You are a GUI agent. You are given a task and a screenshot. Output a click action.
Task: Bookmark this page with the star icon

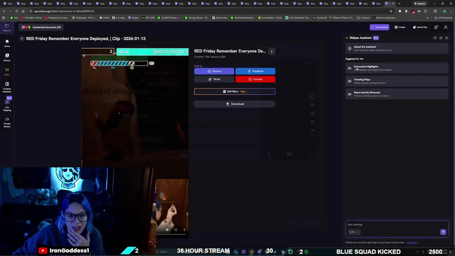(x=391, y=11)
